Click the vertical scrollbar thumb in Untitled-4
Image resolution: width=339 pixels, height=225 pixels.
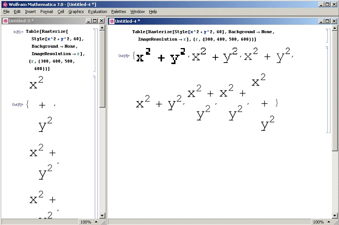pos(335,91)
